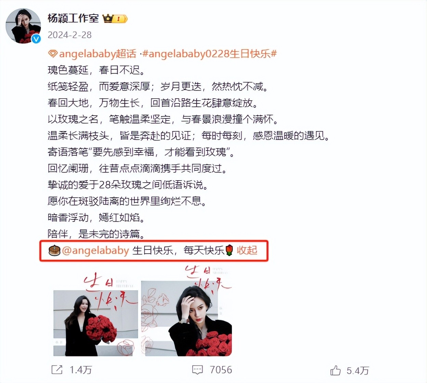Click the 2024-2-28 post date
The height and width of the screenshot is (383, 427).
pos(69,35)
